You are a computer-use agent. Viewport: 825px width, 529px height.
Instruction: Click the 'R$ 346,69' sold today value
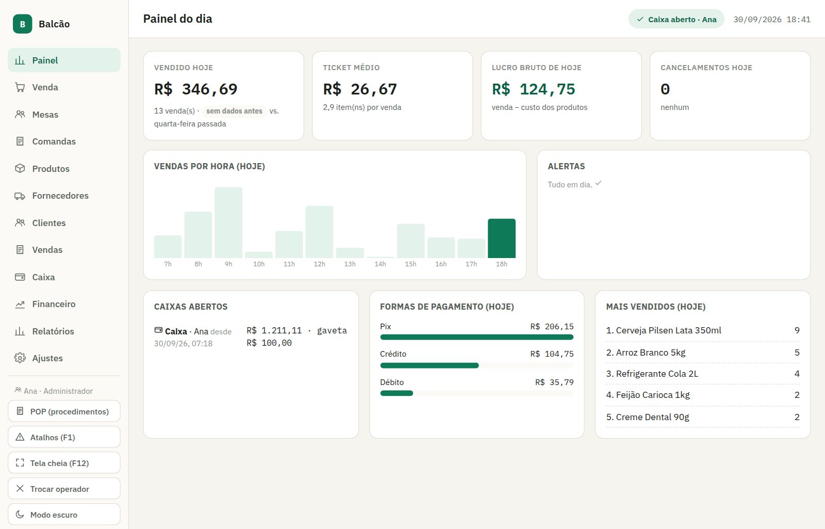coord(196,89)
